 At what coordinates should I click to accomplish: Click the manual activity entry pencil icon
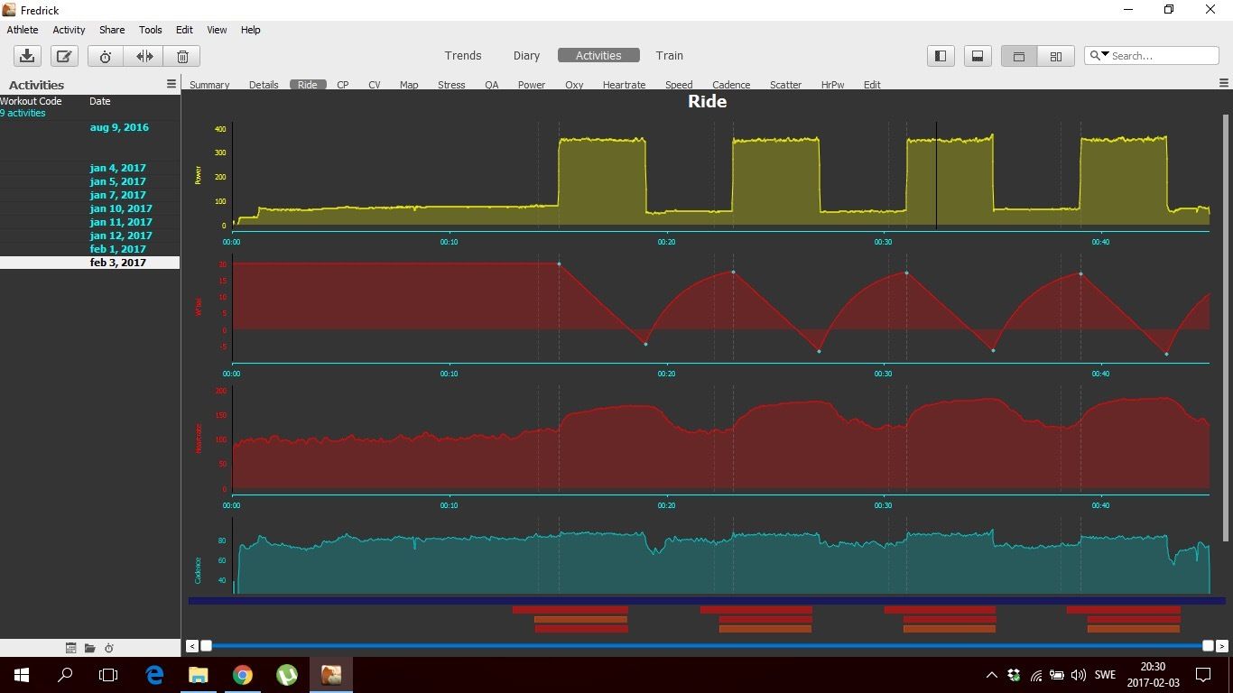(x=64, y=56)
